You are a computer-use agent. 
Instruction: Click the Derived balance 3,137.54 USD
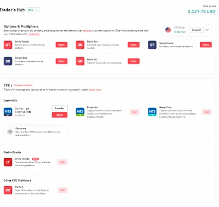point(23,112)
